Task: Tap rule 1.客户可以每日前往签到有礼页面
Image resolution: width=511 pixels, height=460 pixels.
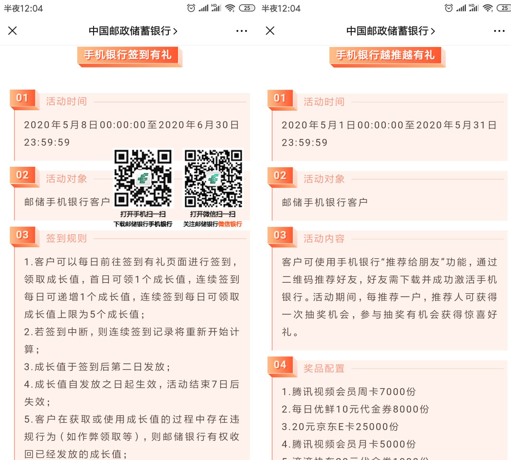Action: [x=131, y=288]
